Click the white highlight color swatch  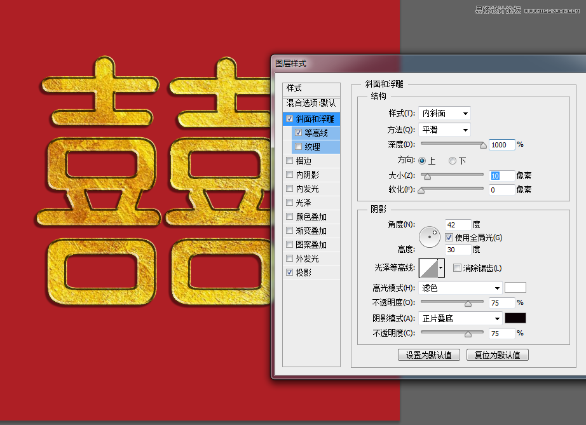click(x=515, y=288)
